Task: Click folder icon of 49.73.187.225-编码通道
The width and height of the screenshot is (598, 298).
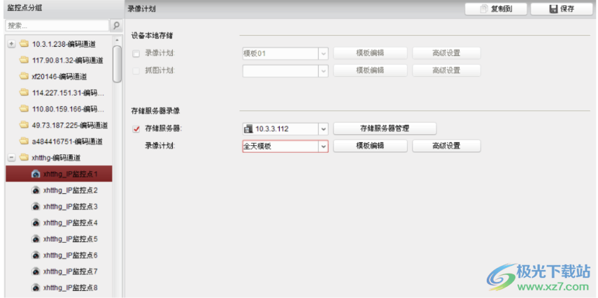Action: click(24, 125)
